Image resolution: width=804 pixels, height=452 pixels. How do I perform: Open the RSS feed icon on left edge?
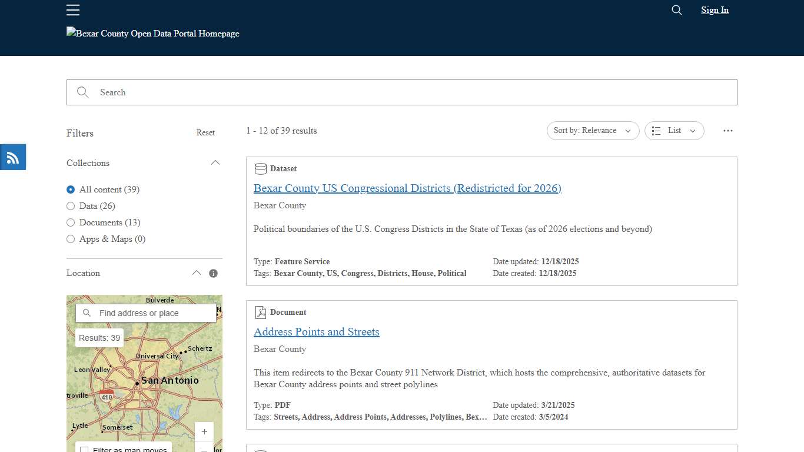(x=12, y=157)
